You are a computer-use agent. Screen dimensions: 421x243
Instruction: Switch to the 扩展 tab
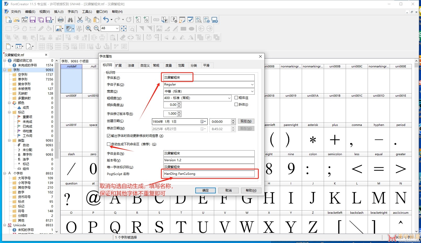tap(118, 66)
